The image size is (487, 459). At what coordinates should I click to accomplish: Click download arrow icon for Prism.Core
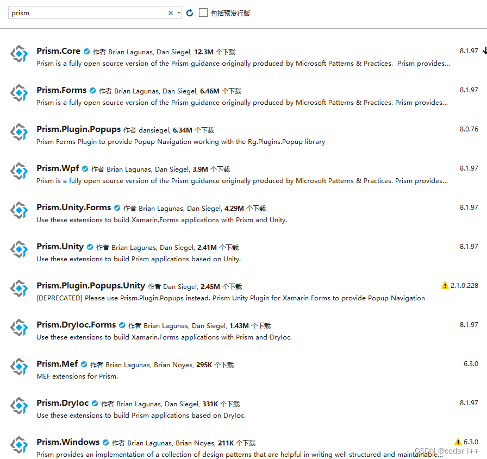[485, 51]
